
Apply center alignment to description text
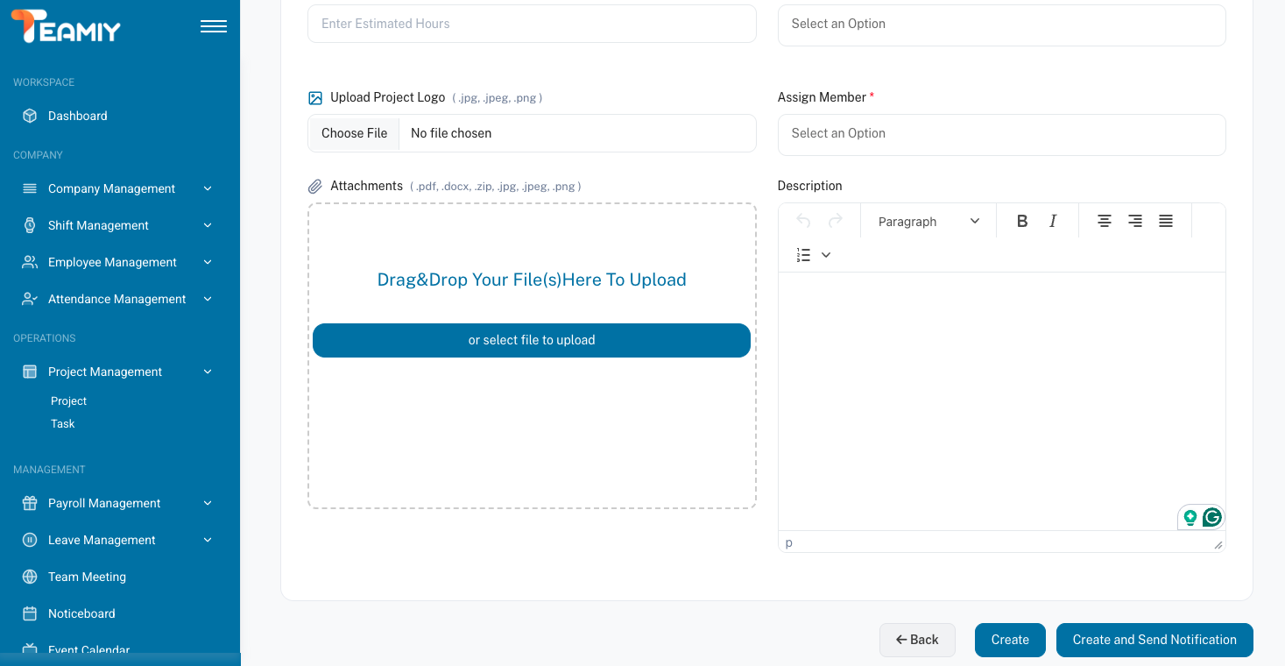1105,222
